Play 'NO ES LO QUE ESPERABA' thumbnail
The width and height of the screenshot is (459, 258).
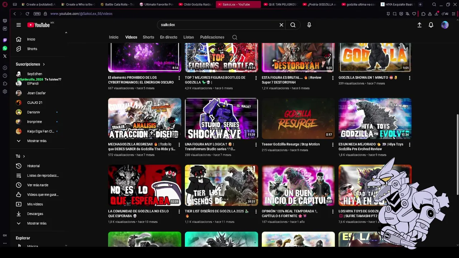tap(145, 185)
